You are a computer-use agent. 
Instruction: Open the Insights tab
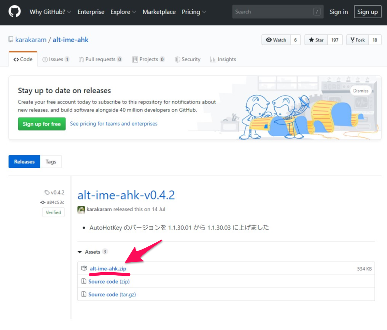tap(223, 59)
